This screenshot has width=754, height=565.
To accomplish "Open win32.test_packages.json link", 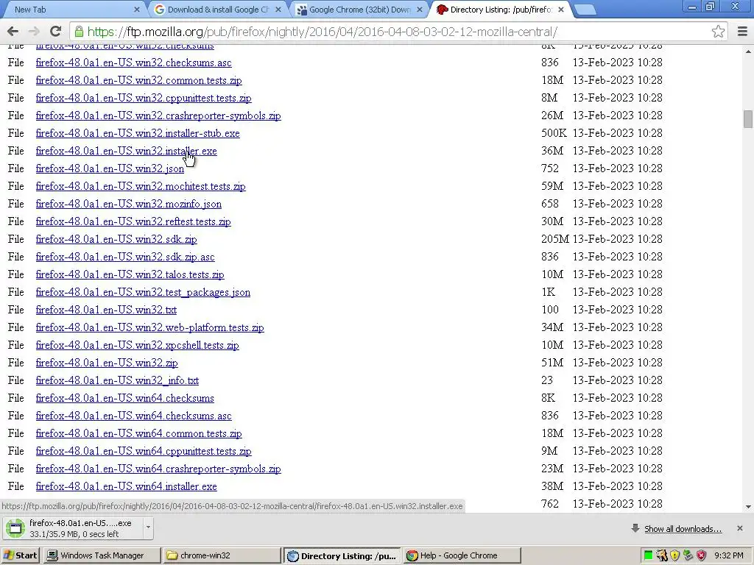I will pos(144,292).
